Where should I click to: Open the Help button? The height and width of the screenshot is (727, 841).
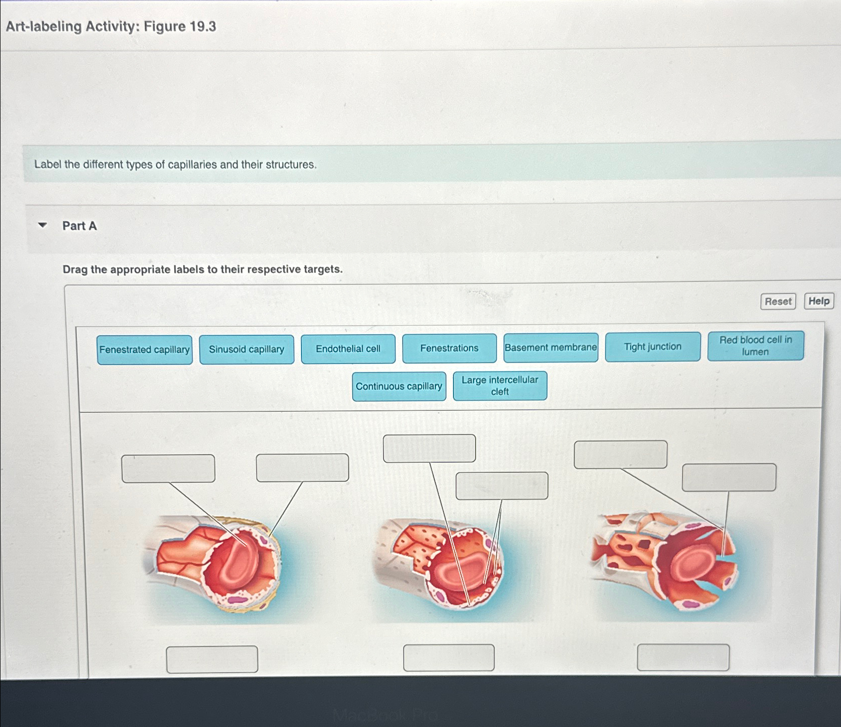pos(819,301)
